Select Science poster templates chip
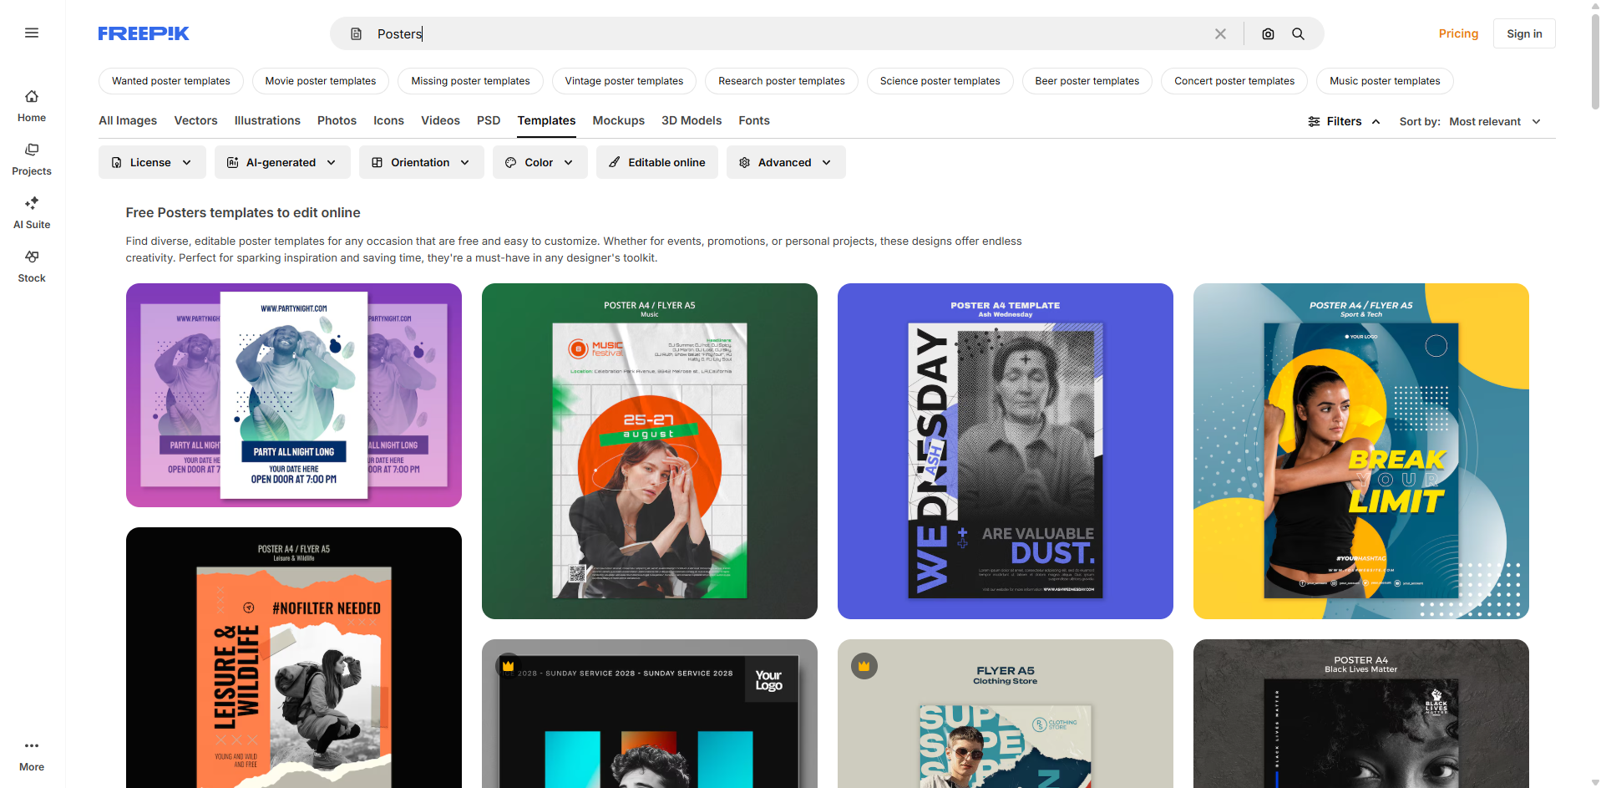Screen dimensions: 1601x788 (x=940, y=81)
